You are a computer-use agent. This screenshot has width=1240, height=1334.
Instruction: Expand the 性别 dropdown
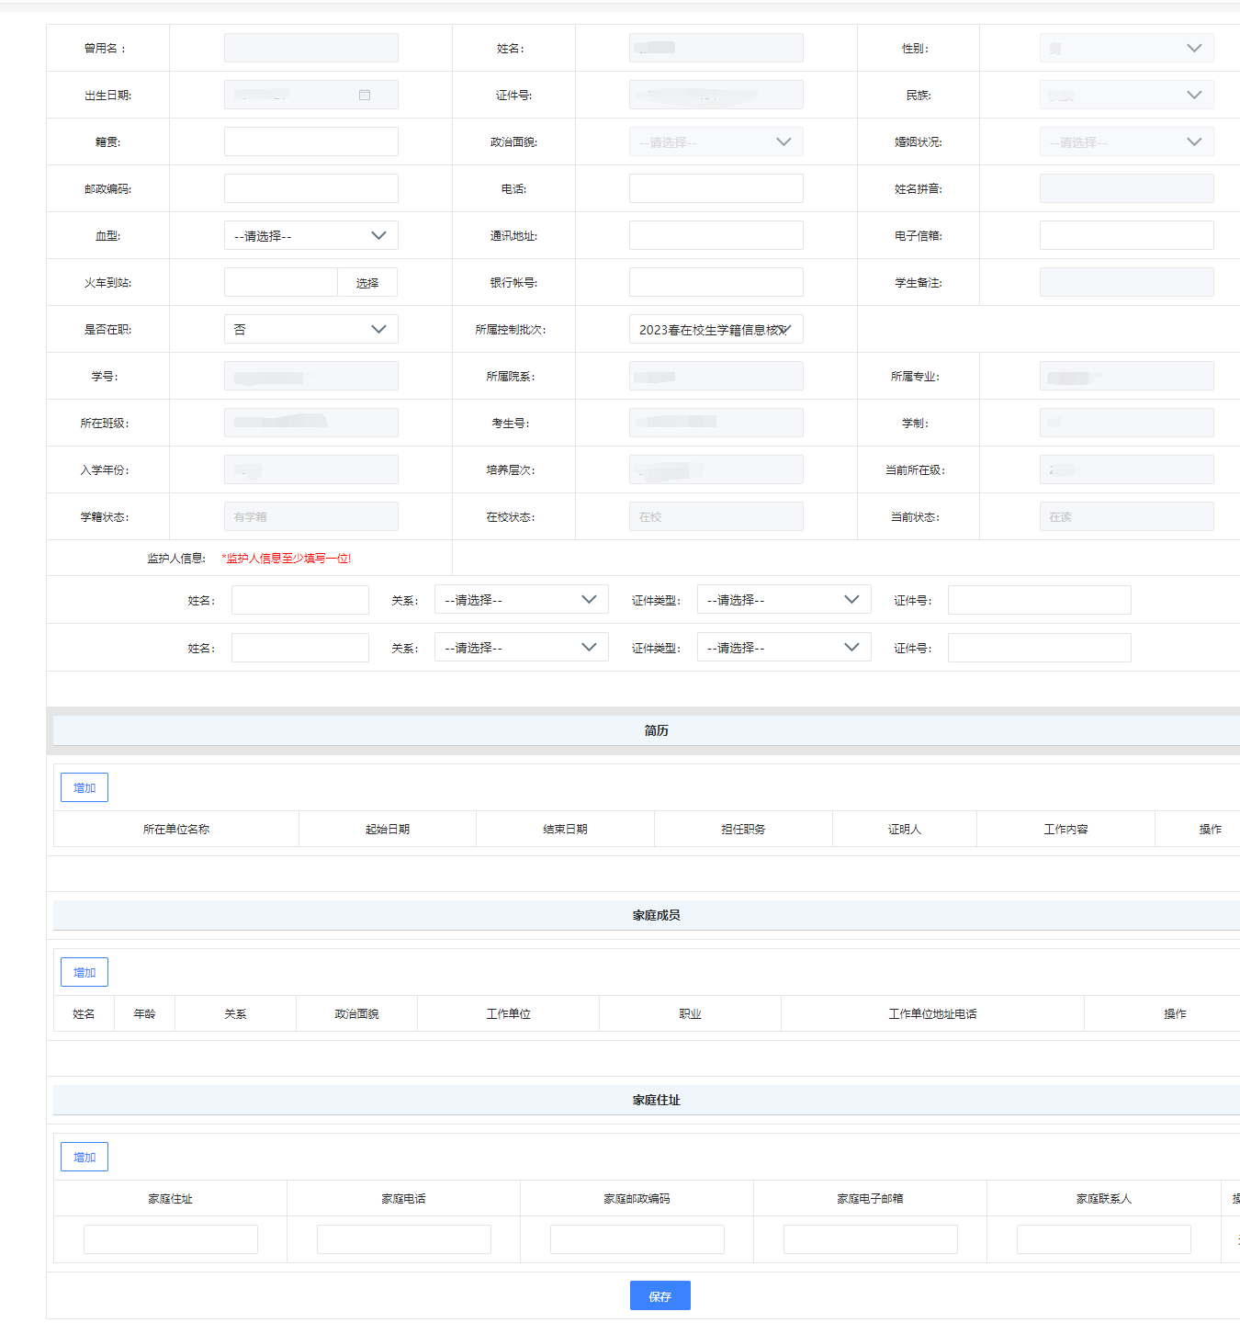click(1126, 49)
